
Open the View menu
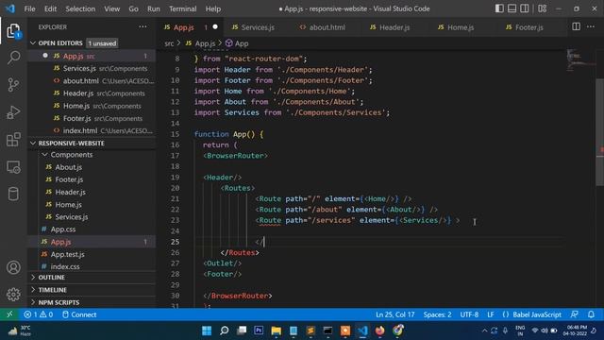[111, 8]
